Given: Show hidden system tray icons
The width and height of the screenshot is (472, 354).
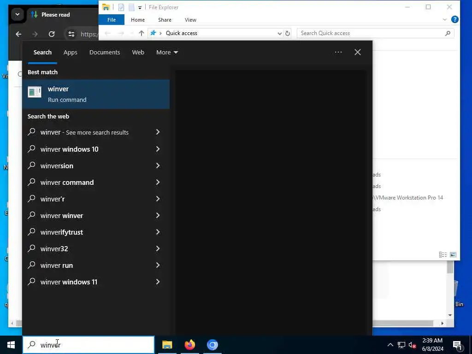Looking at the screenshot, I should tap(390, 345).
